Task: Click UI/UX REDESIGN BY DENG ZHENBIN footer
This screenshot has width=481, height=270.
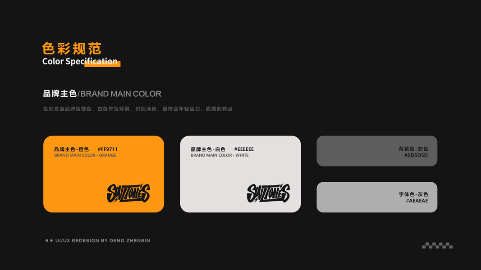Action: tap(103, 241)
